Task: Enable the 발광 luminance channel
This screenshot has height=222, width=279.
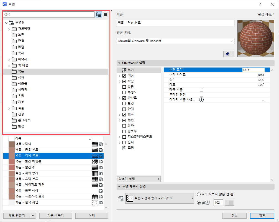Action: point(124,87)
